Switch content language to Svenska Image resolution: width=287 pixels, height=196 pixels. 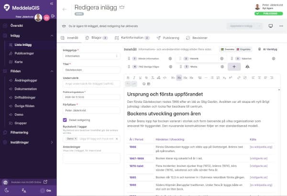227,49
